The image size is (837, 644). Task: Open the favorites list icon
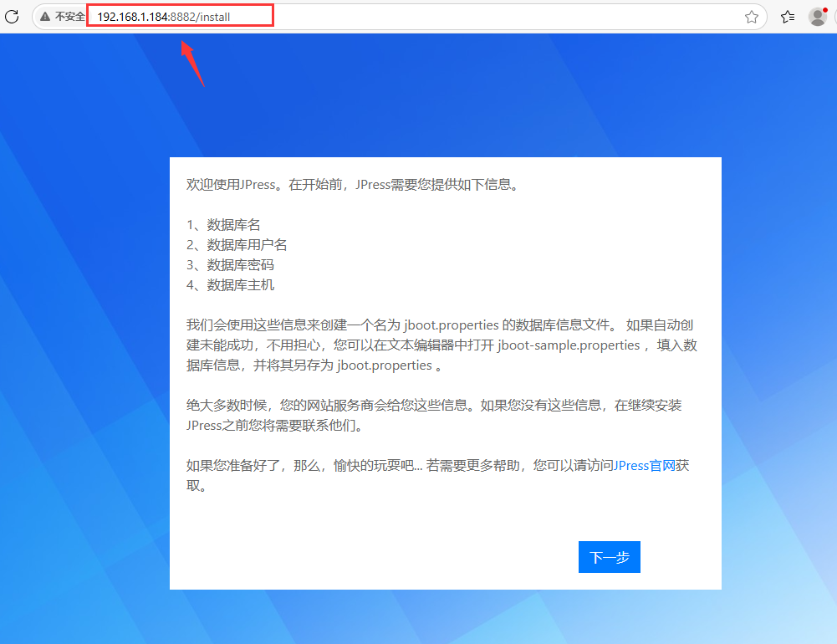[x=788, y=17]
